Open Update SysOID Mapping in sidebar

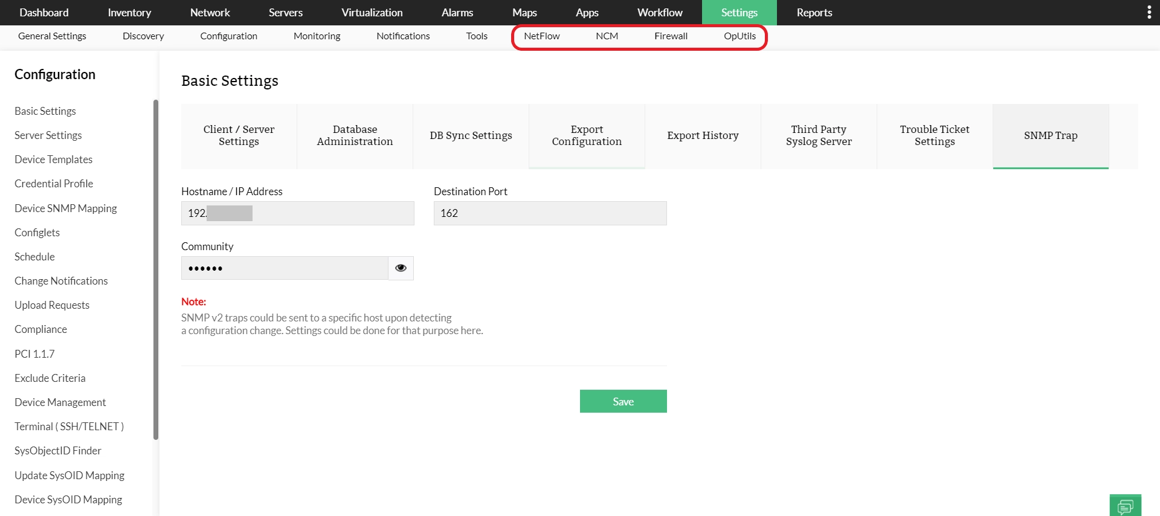pyautogui.click(x=69, y=476)
